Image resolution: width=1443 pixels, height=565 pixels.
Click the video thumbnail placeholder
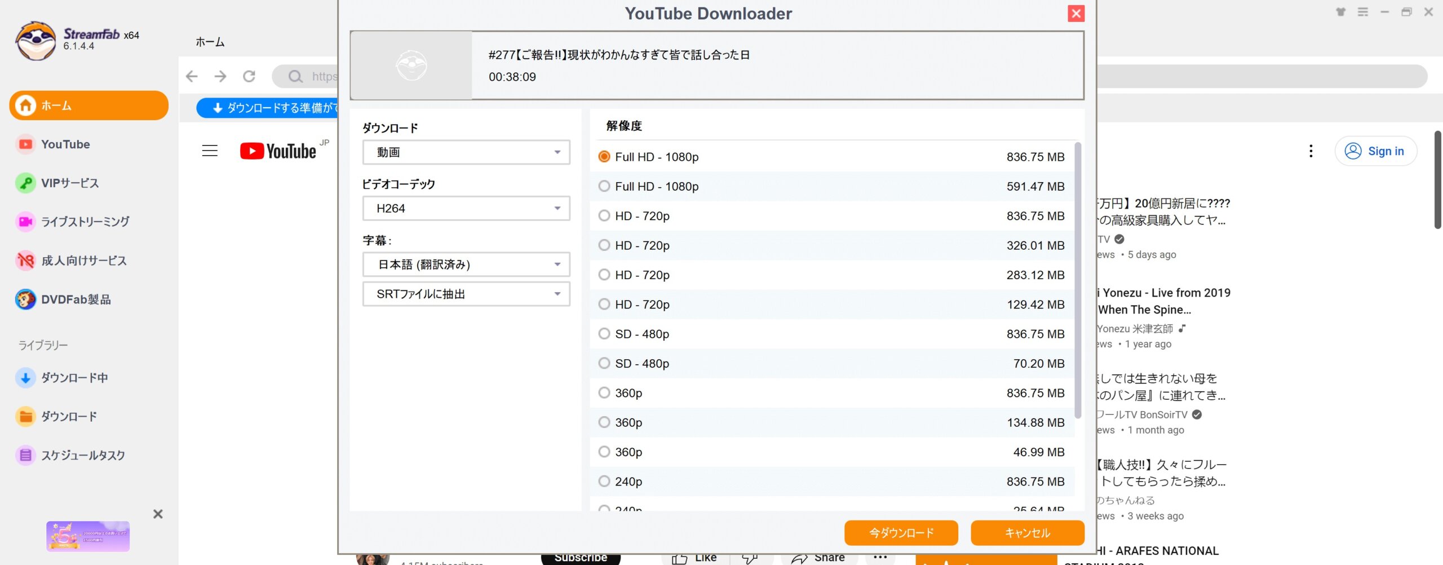click(411, 65)
